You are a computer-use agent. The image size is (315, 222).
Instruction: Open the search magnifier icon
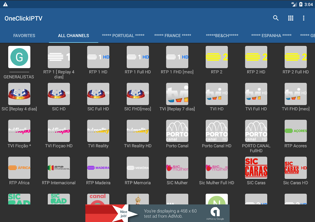click(x=276, y=18)
